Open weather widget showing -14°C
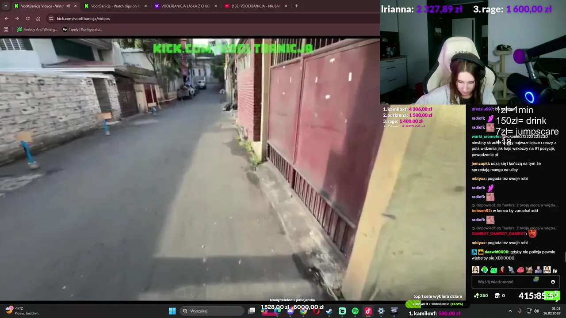Image resolution: width=566 pixels, height=318 pixels. pos(23,311)
